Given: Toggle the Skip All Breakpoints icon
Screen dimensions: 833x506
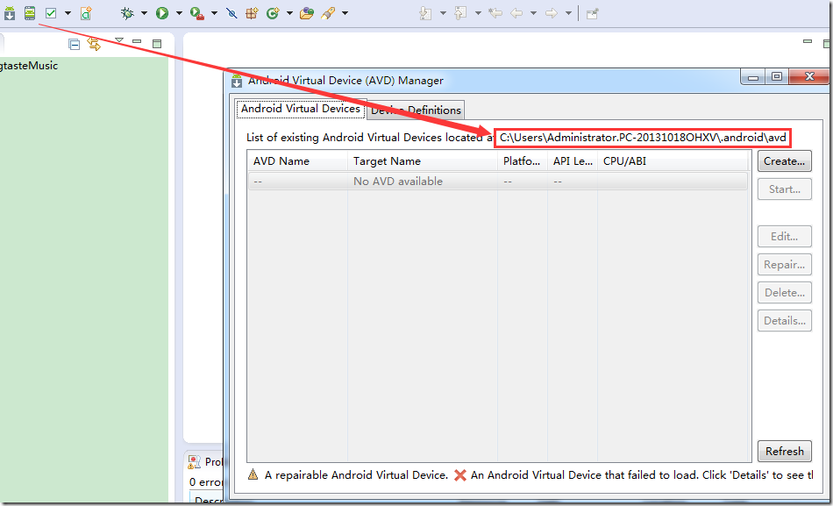Looking at the screenshot, I should [x=231, y=13].
